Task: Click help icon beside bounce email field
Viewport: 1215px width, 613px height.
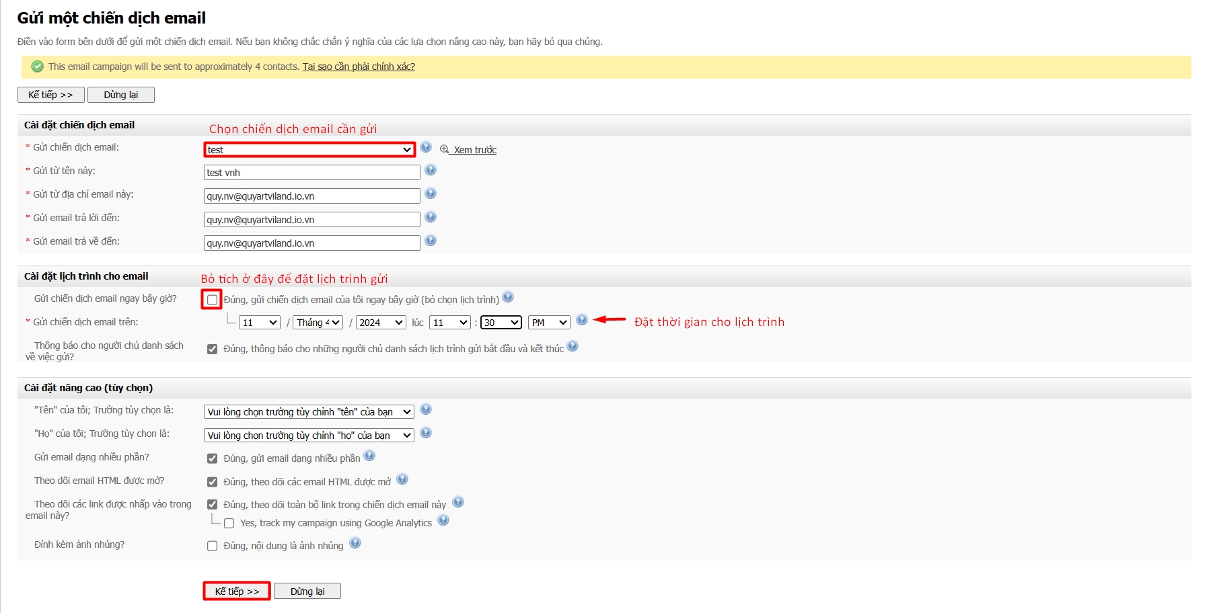Action: point(431,241)
